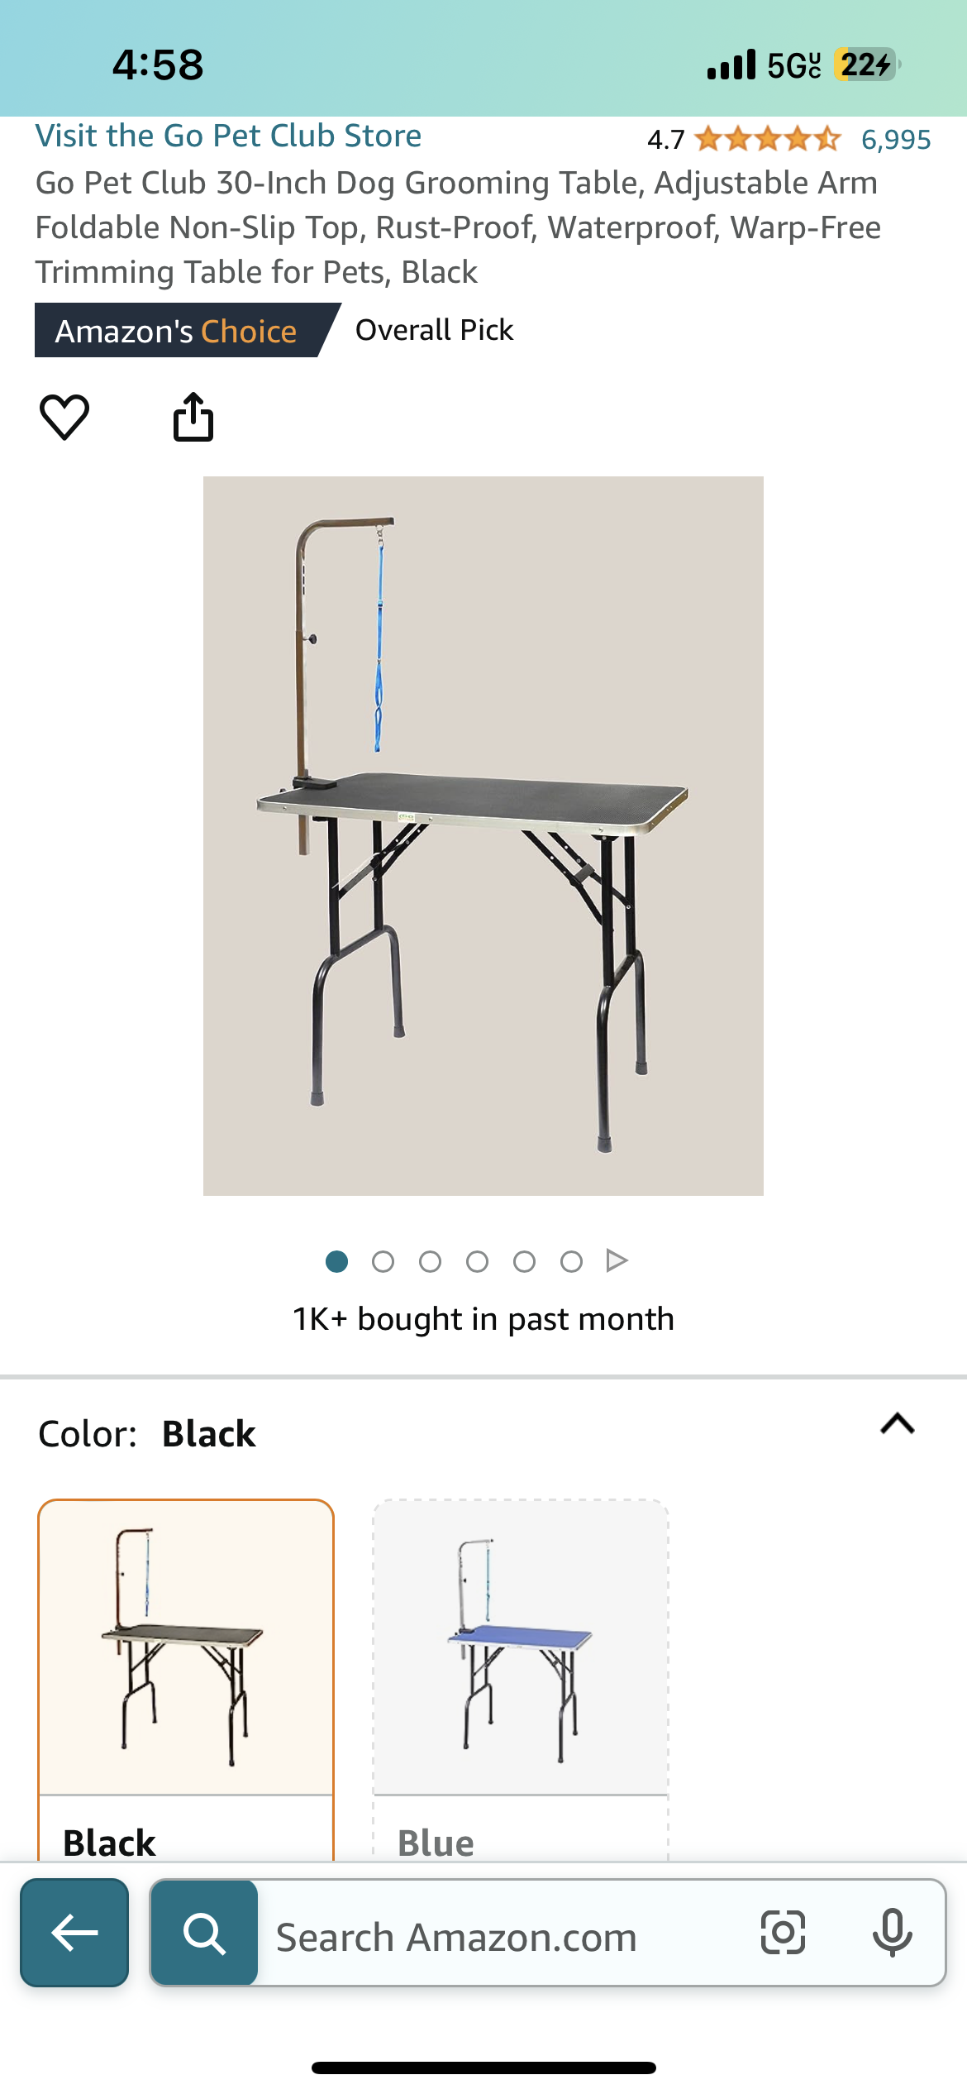Go to third image carousel dot
The image size is (967, 2094).
click(430, 1261)
